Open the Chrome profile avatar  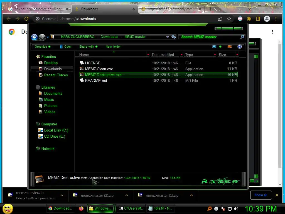click(x=267, y=19)
